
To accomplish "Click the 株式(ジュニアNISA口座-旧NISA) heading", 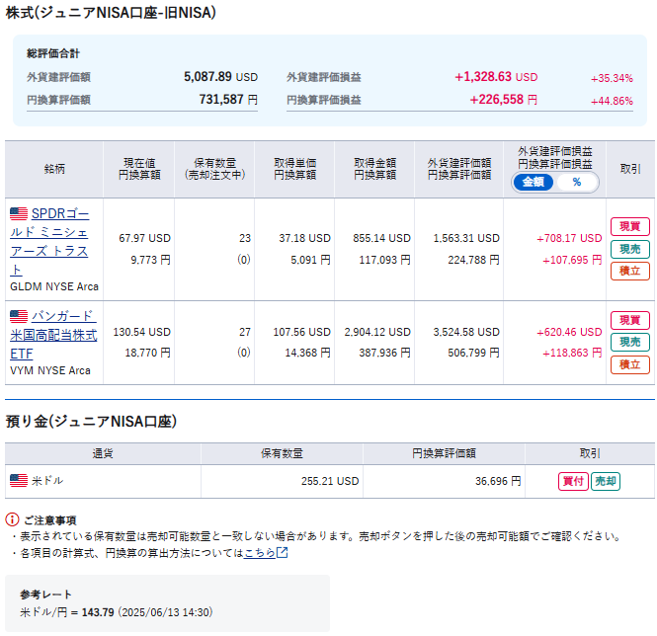I will tap(111, 13).
